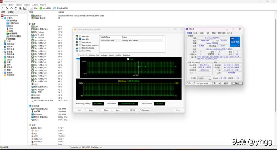Click the CPU-Z 确定 OK button
This screenshot has width=277, height=150.
pos(237,84)
